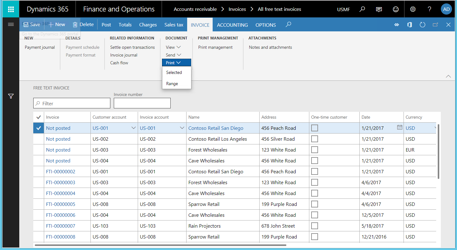
Task: Expand the Customer account dropdown for US-001
Action: click(x=134, y=128)
